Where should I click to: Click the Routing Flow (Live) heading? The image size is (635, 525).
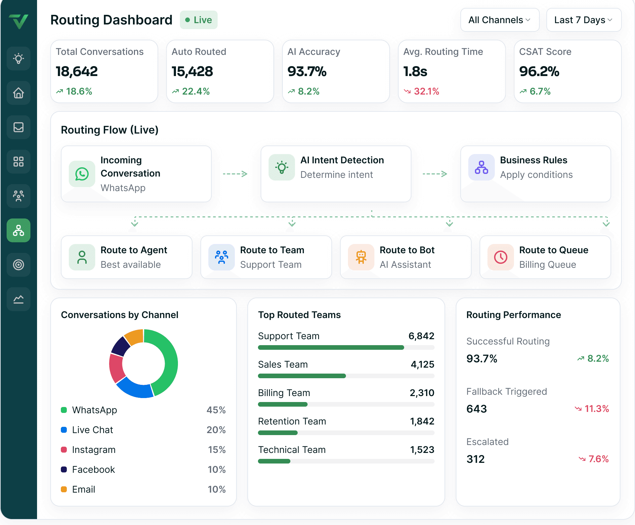(x=110, y=130)
